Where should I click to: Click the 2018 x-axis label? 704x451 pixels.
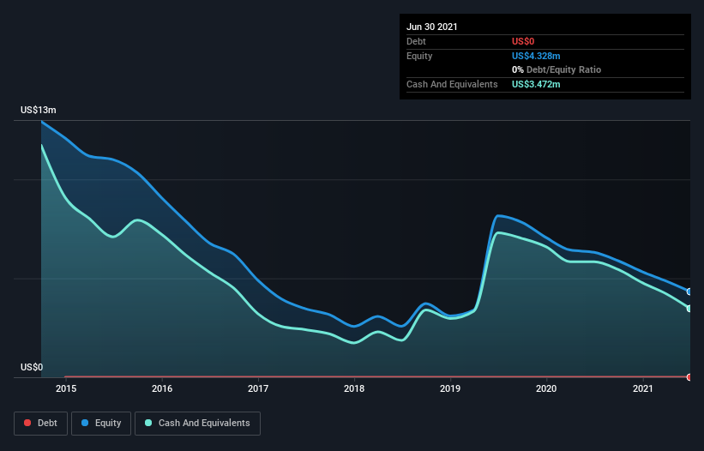[x=354, y=388]
